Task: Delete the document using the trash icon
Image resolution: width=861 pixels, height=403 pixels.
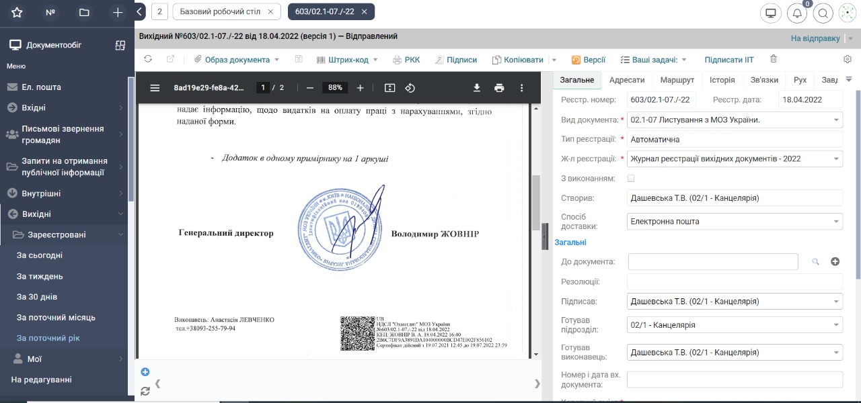Action: coord(774,58)
